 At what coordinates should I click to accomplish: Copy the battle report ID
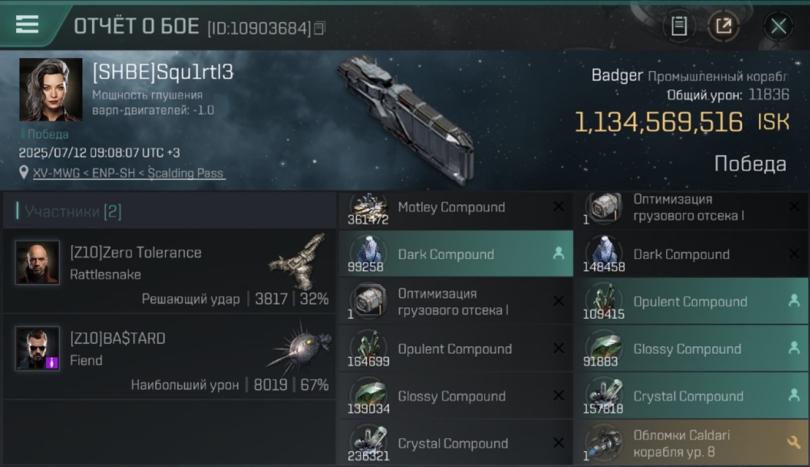(x=320, y=28)
